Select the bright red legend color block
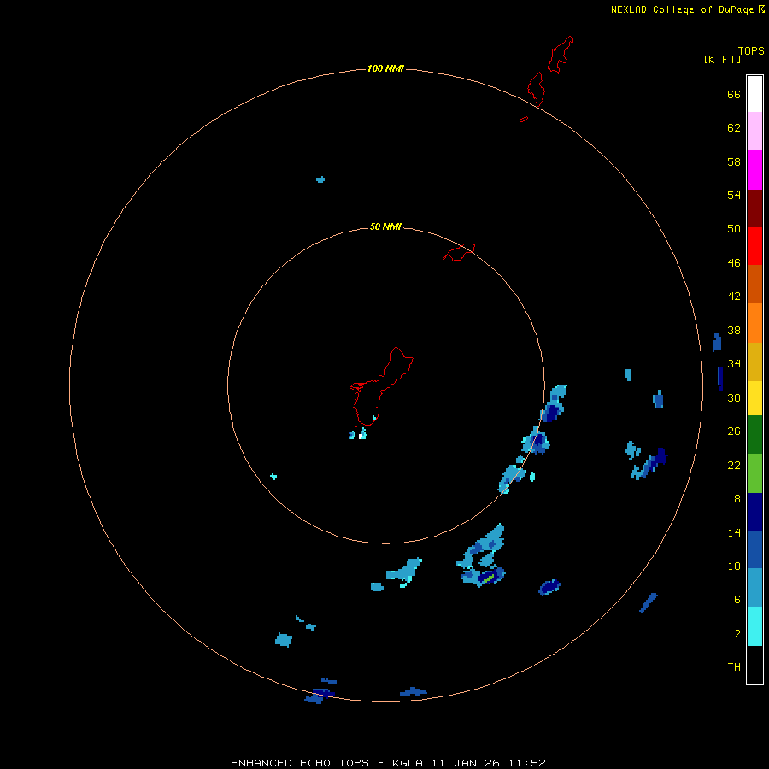The height and width of the screenshot is (769, 769). coord(754,246)
